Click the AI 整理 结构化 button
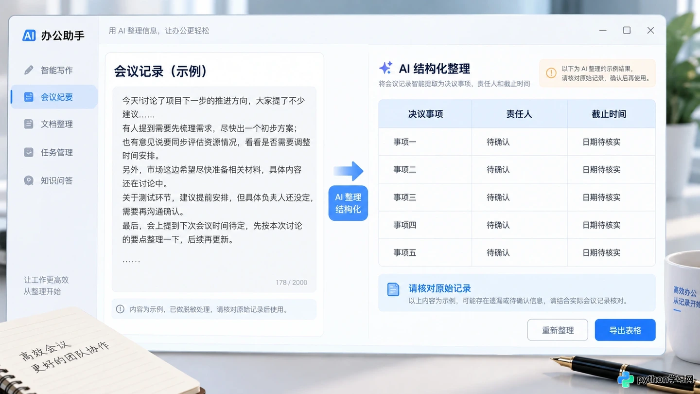This screenshot has height=394, width=700. click(x=348, y=203)
